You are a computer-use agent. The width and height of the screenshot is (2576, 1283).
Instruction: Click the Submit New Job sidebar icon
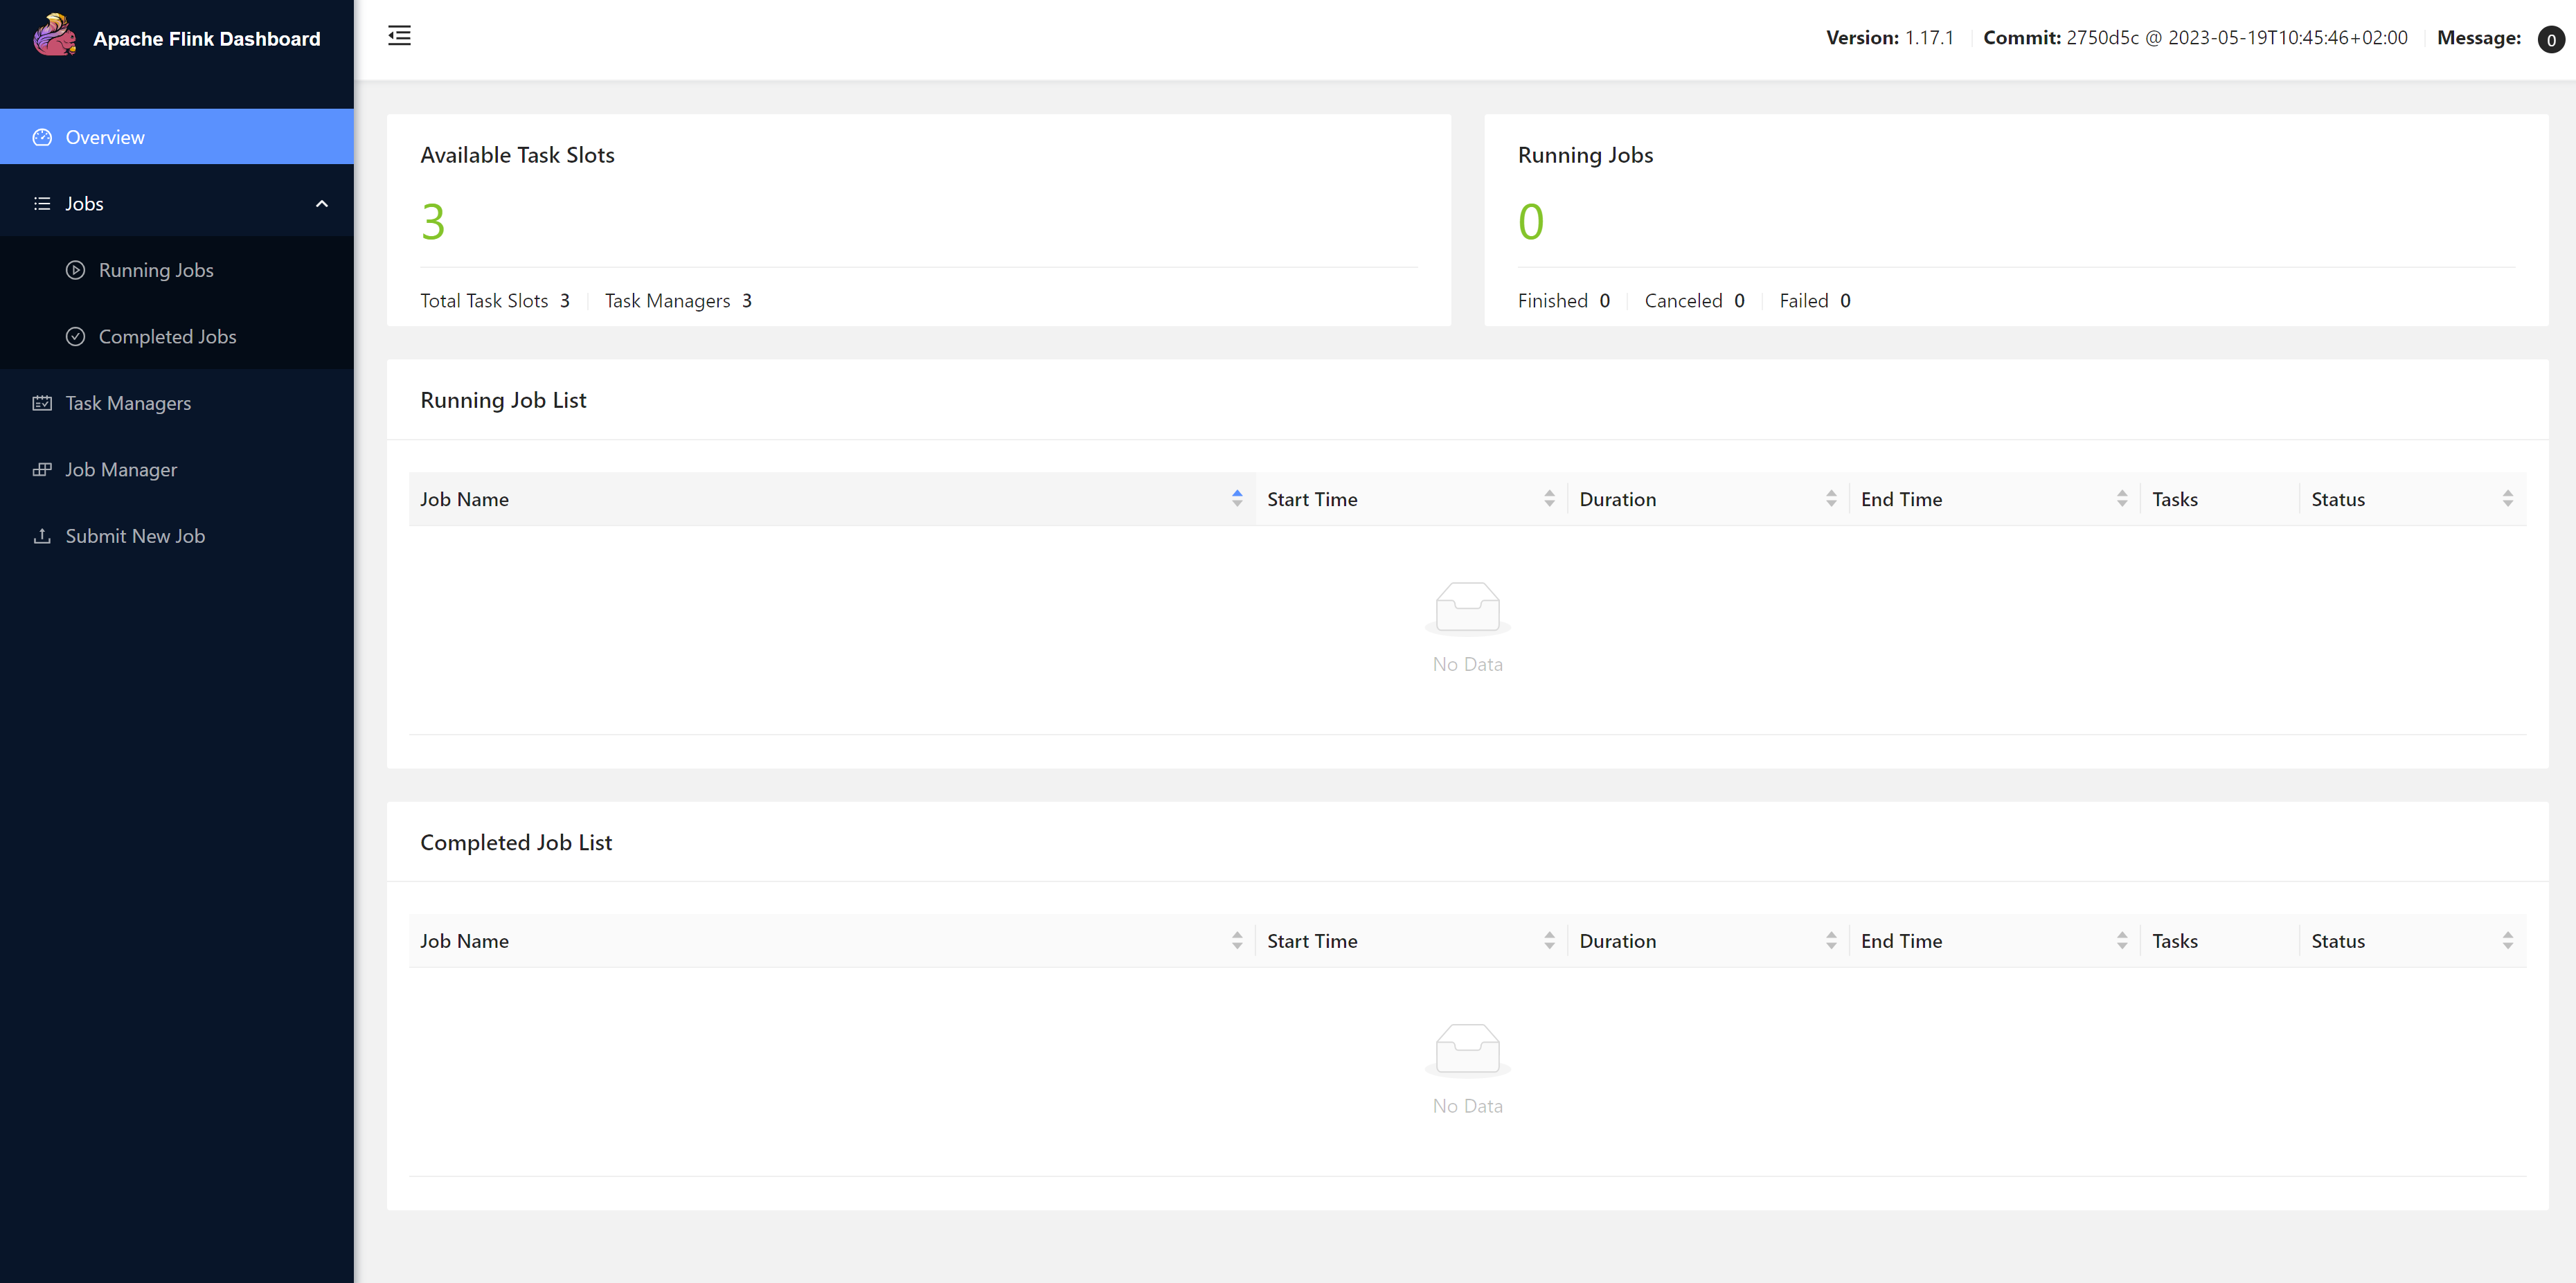pos(43,535)
